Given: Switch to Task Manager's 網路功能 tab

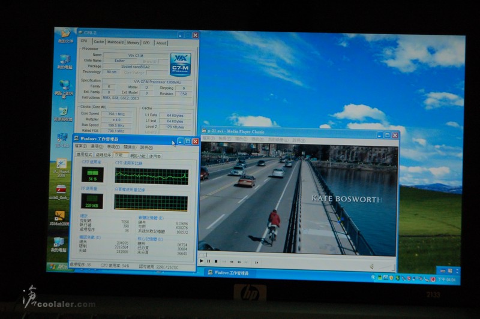Looking at the screenshot, I should point(138,156).
